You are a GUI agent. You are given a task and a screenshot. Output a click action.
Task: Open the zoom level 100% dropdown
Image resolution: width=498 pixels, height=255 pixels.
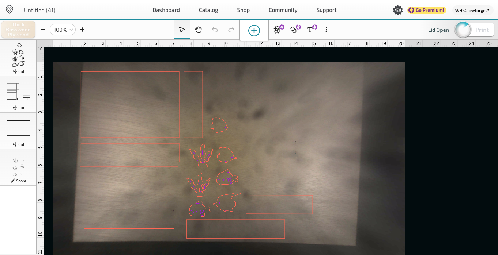(x=63, y=30)
